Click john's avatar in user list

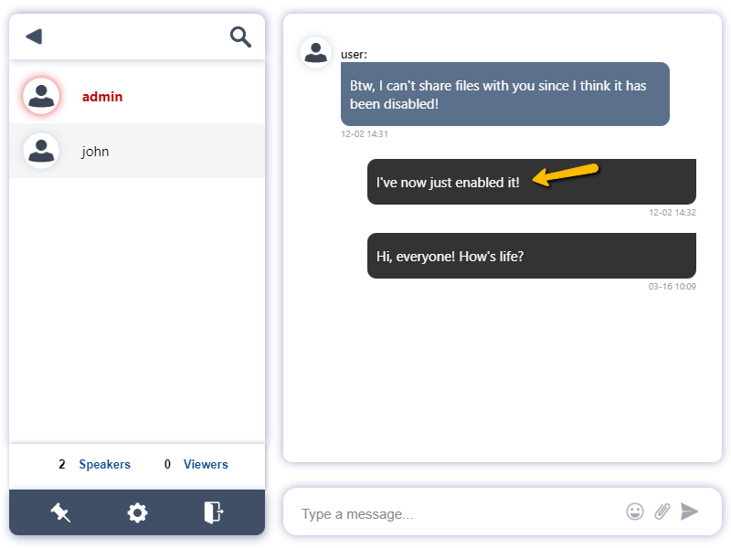41,151
